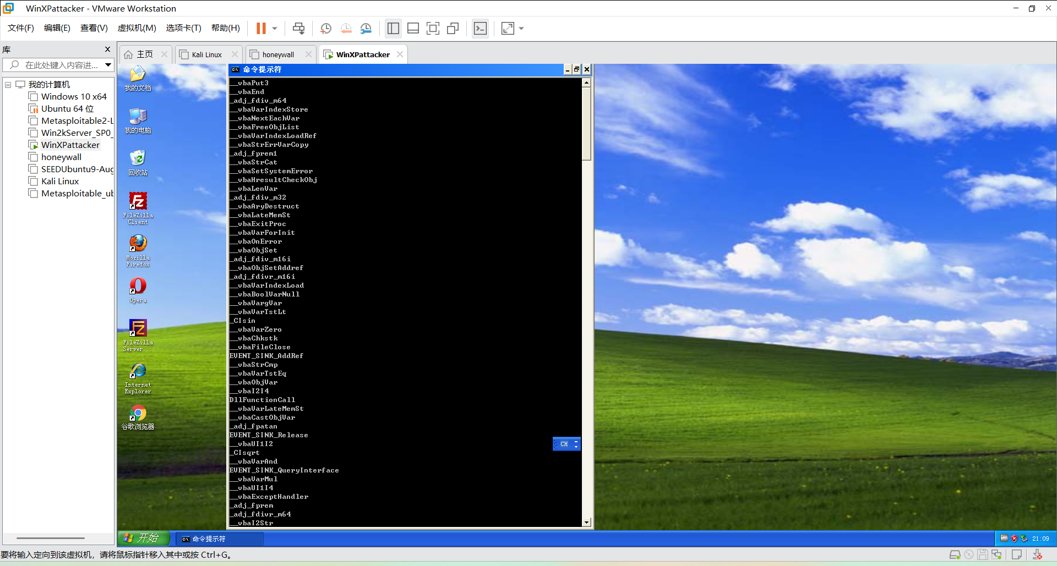Open the library search dropdown arrow
Viewport: 1057px width, 566px height.
(108, 65)
